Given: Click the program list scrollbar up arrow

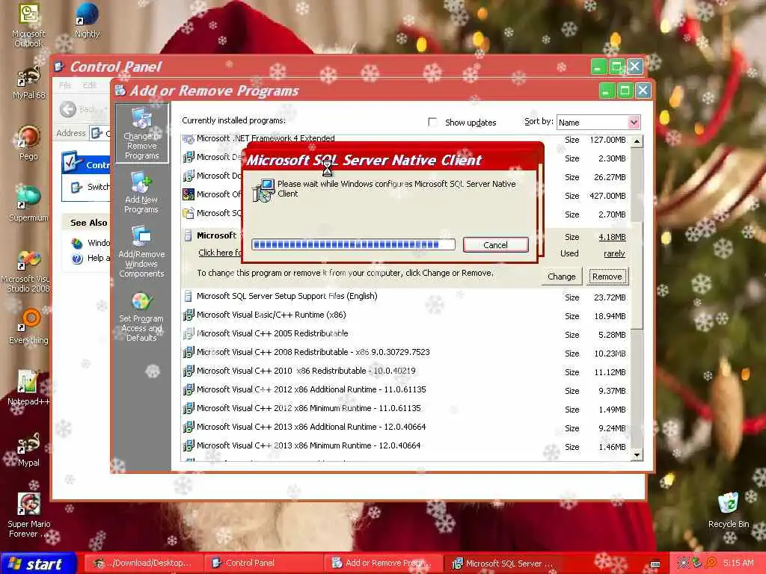Looking at the screenshot, I should coord(637,141).
